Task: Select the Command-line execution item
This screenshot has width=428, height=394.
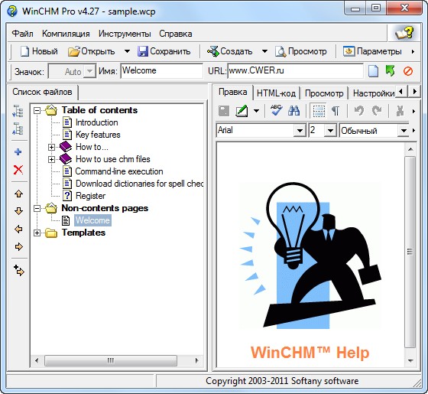Action: (119, 171)
